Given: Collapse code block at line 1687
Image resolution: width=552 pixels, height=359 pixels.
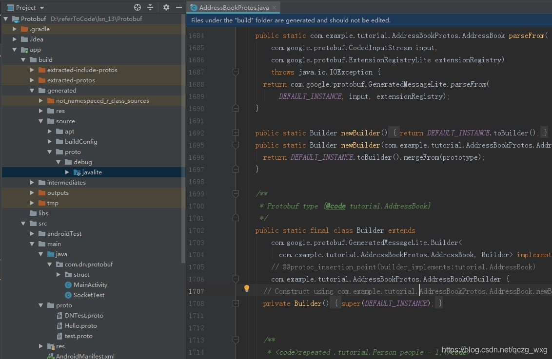Looking at the screenshot, I should click(236, 72).
